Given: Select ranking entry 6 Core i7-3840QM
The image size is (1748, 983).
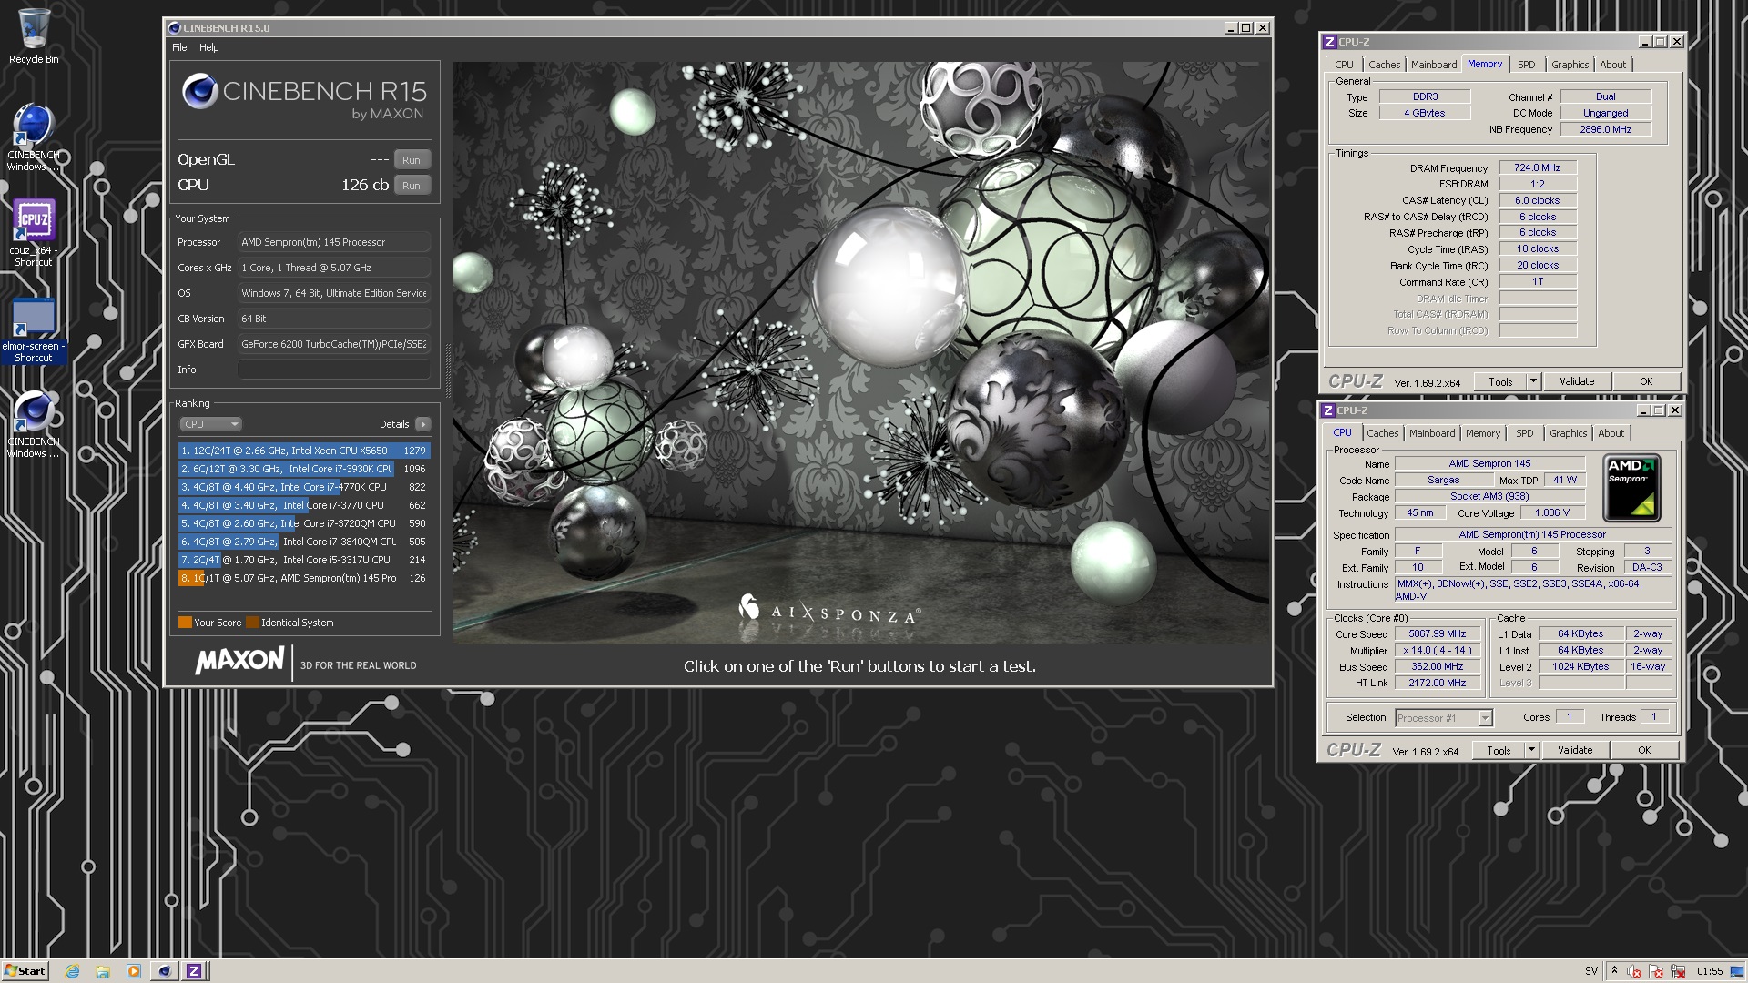Looking at the screenshot, I should [304, 542].
